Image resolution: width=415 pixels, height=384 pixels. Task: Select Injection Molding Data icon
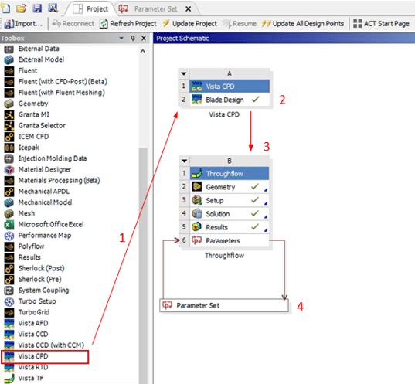coord(9,159)
